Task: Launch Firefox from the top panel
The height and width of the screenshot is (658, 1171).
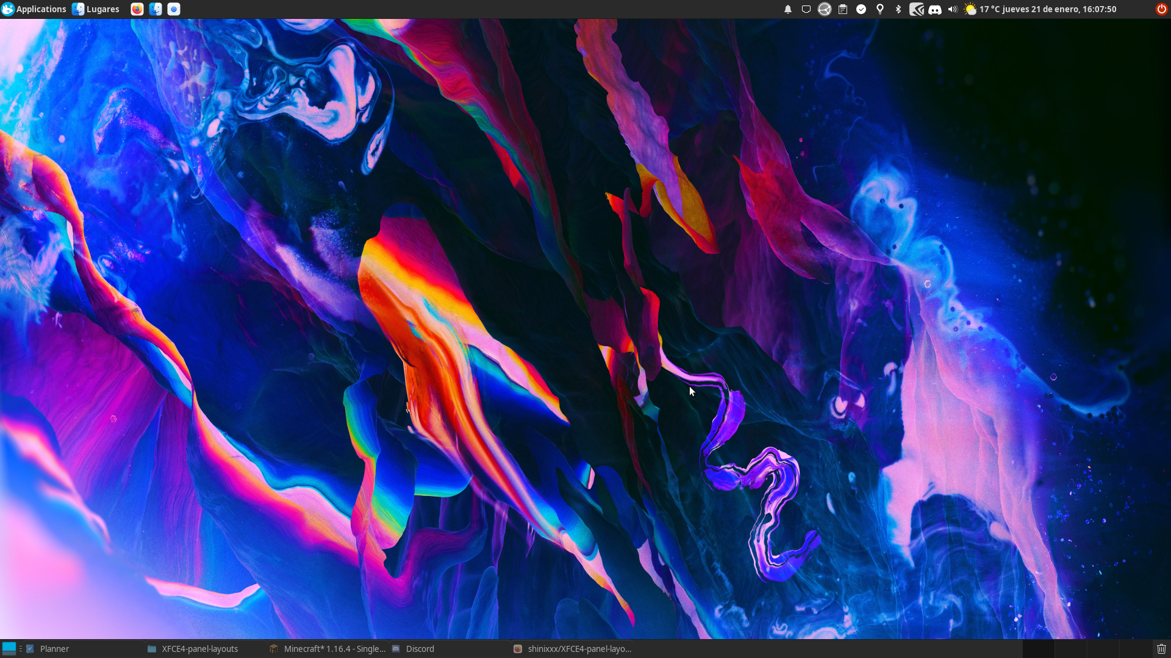Action: 137,9
